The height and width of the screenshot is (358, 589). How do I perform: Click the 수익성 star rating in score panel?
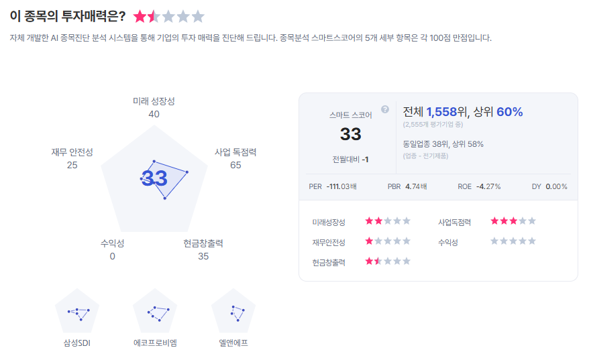(513, 241)
